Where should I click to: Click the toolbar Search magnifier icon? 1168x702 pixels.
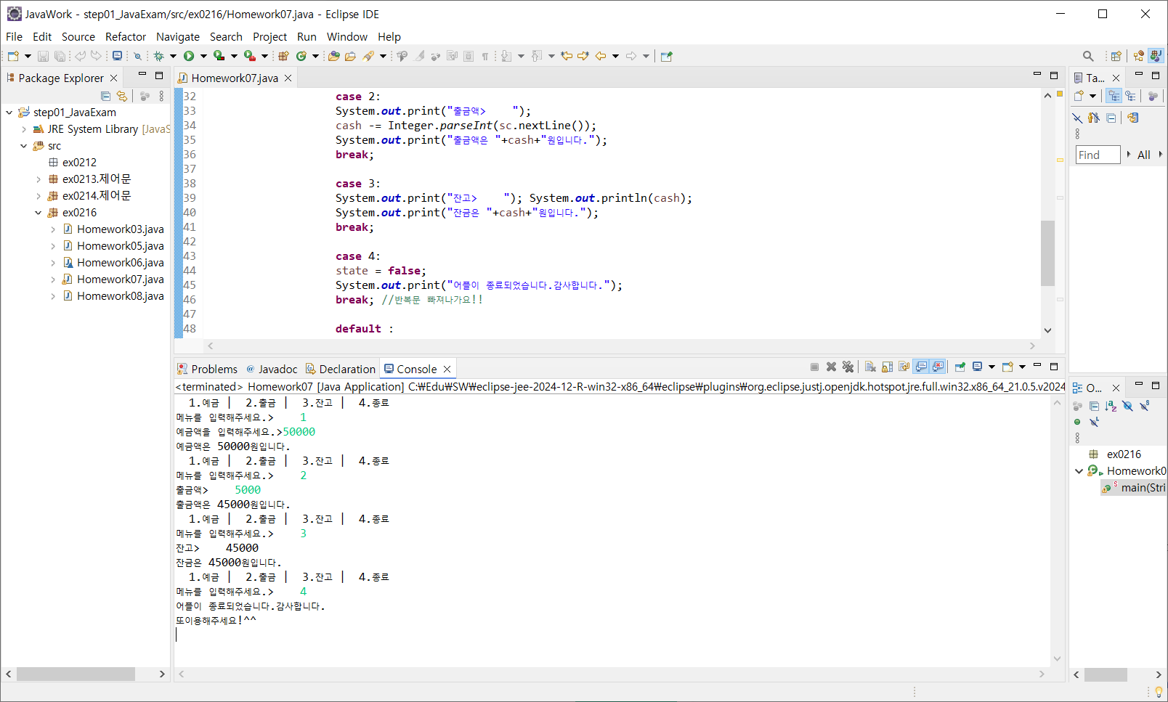pos(1088,56)
